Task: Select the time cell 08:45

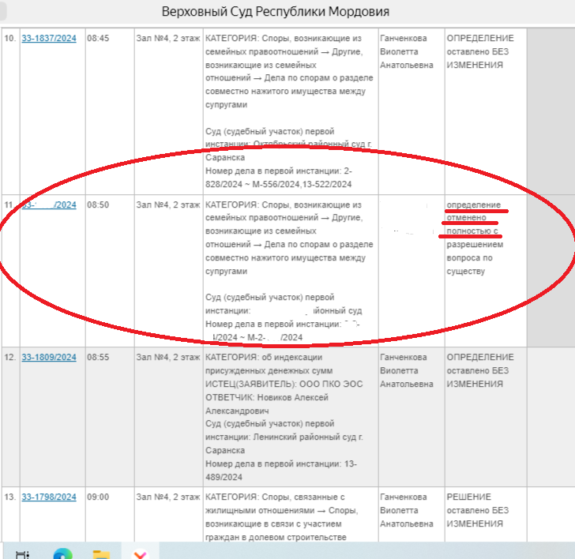Action: coord(98,38)
